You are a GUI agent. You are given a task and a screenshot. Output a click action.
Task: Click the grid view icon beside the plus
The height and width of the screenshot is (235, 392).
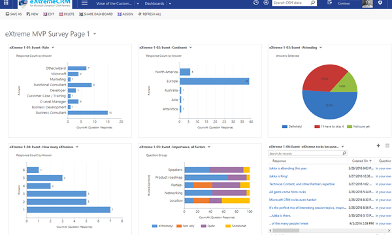click(387, 146)
